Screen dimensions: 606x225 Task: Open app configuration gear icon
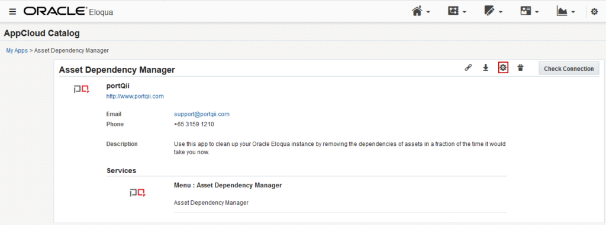pos(503,68)
